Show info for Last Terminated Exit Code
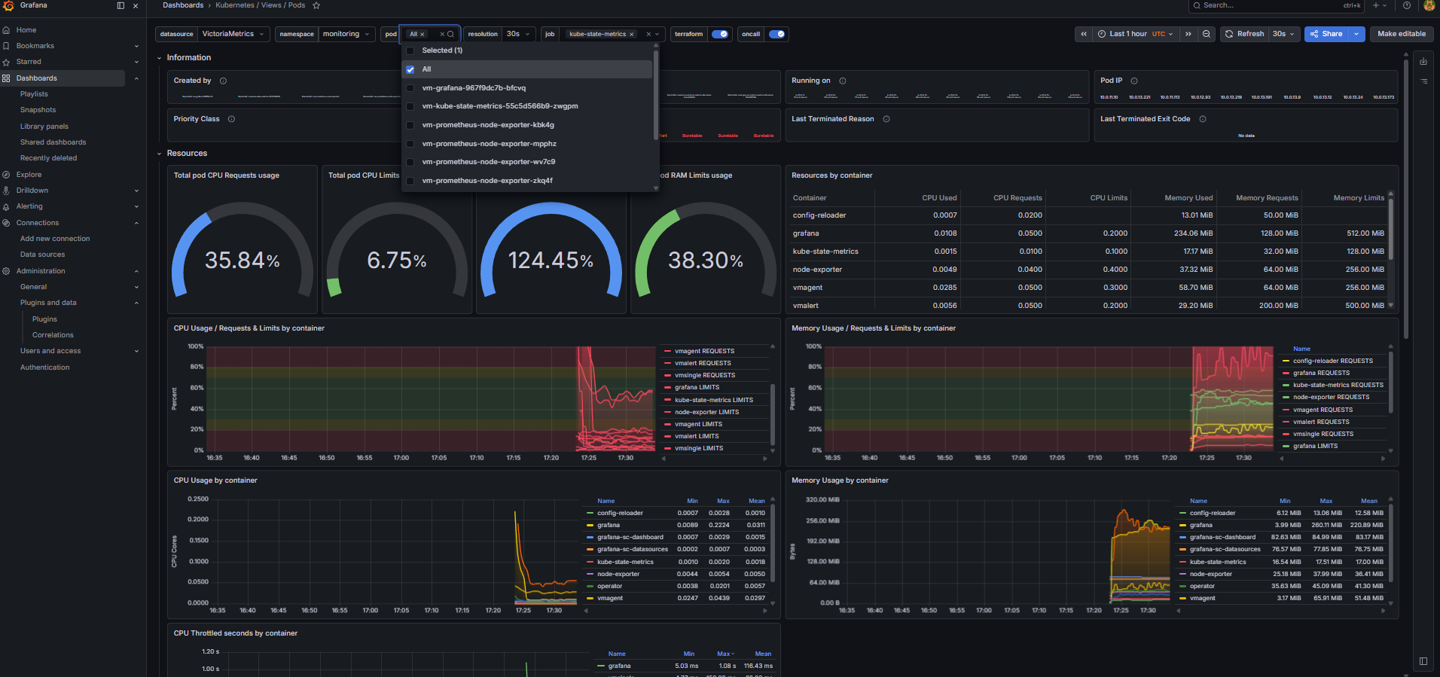Image resolution: width=1440 pixels, height=677 pixels. 1203,119
